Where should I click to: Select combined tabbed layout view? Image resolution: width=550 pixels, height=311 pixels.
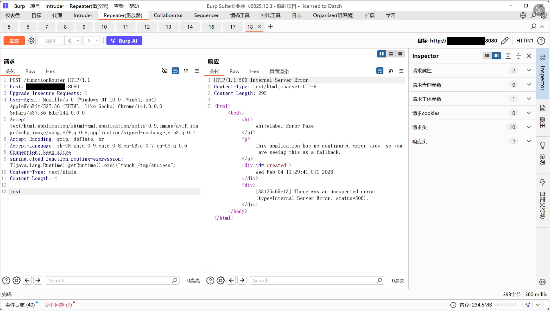pos(400,54)
